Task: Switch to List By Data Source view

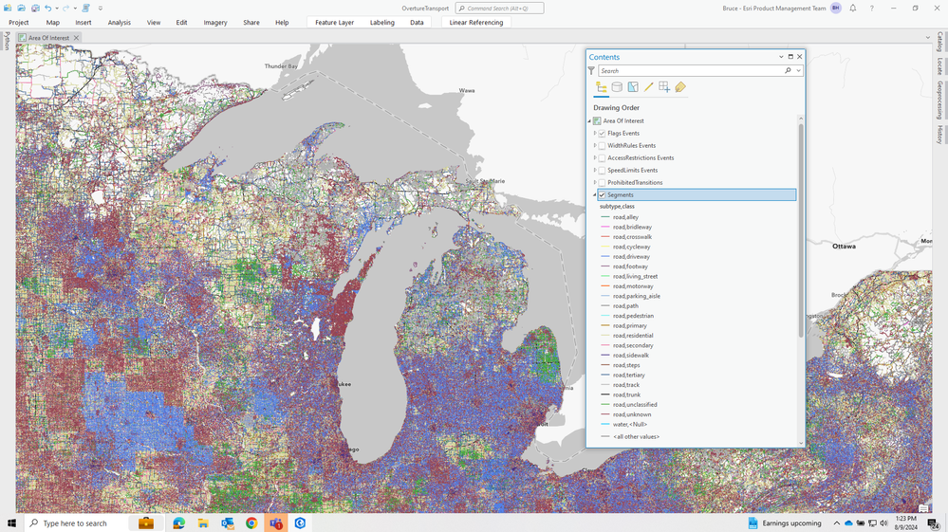Action: pos(617,87)
